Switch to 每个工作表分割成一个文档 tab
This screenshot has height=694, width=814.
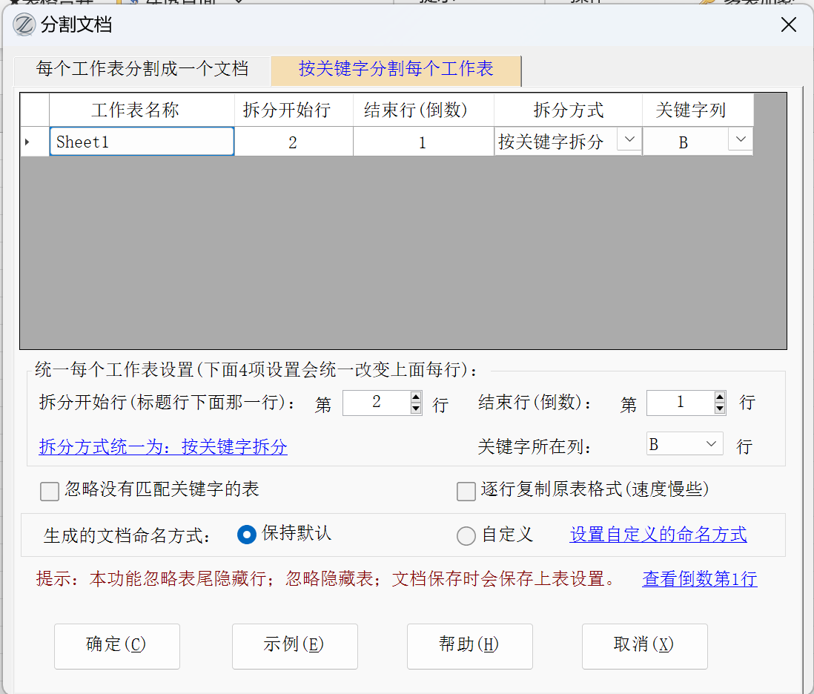click(x=142, y=70)
